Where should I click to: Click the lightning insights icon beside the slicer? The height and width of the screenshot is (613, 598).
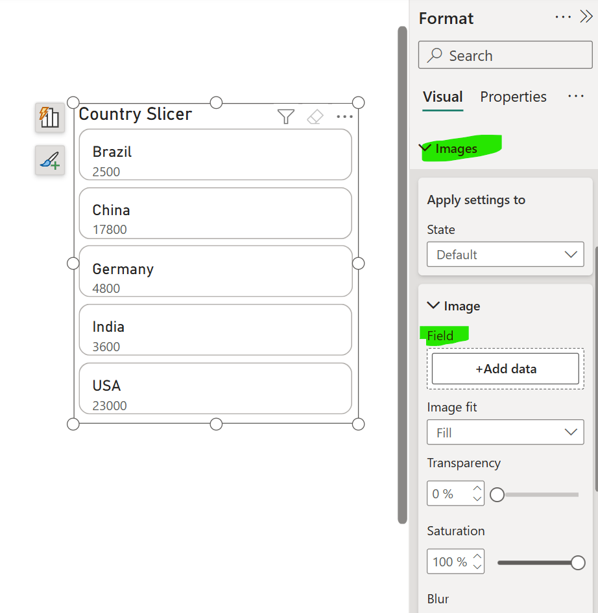[x=49, y=119]
